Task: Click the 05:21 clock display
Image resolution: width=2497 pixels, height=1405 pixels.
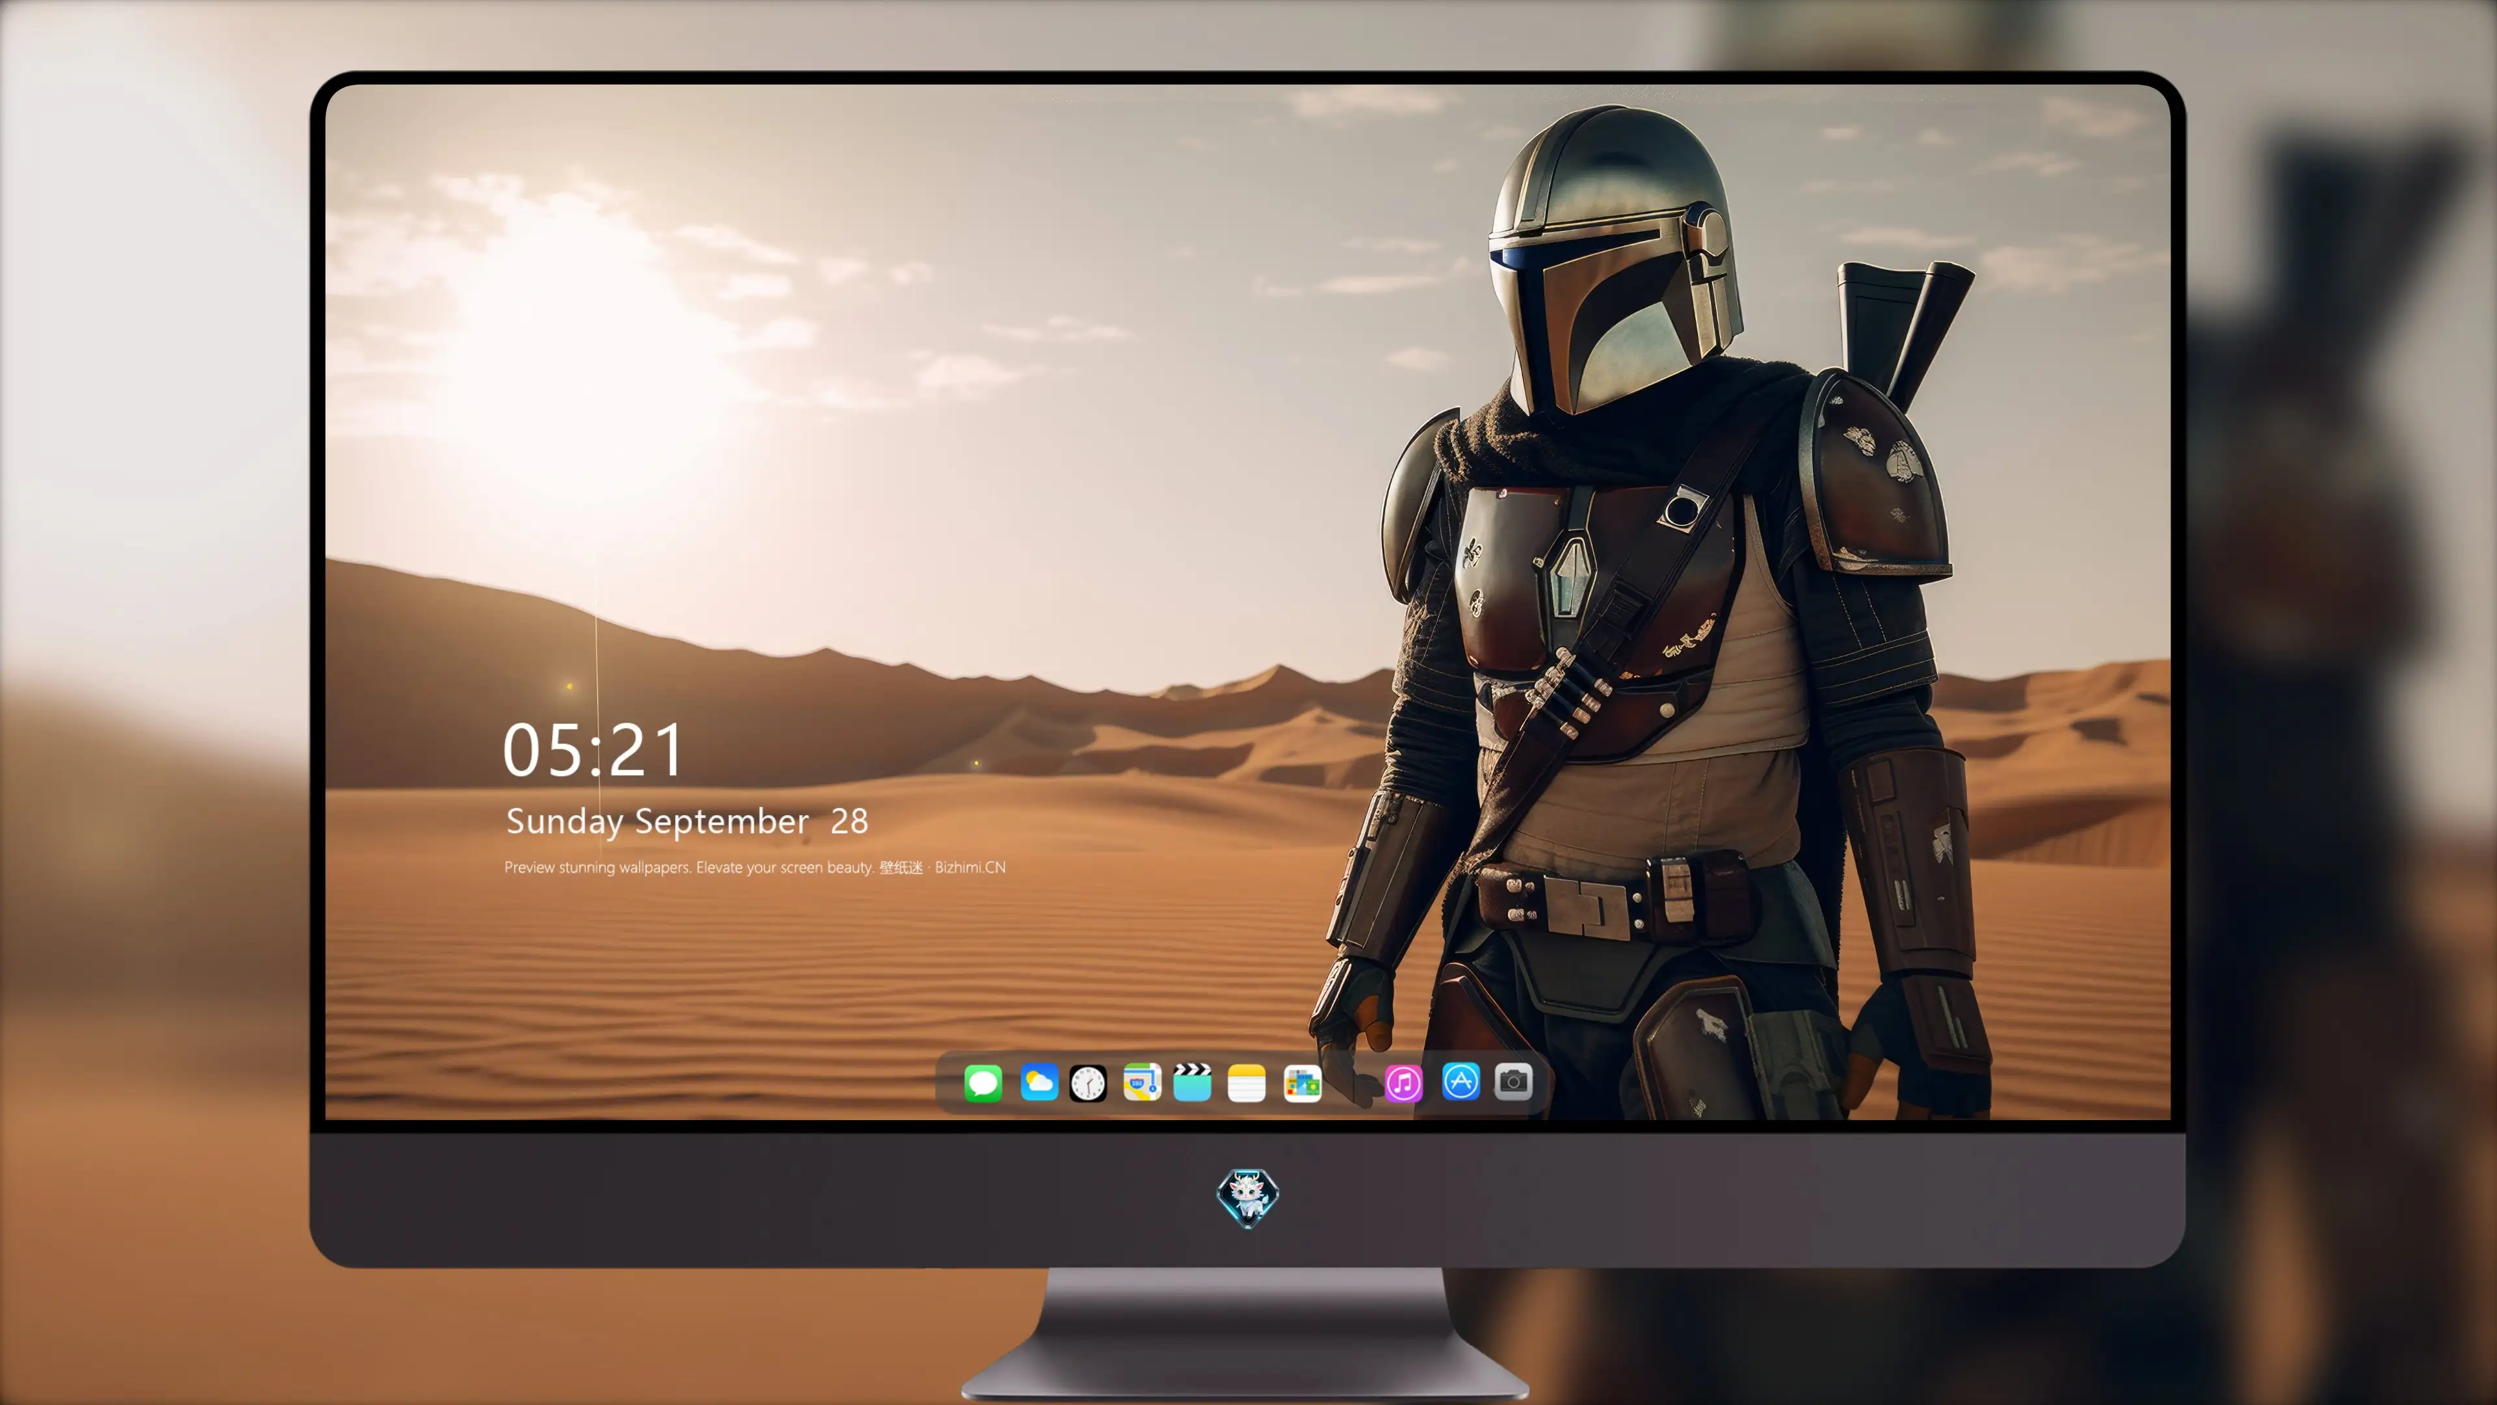Action: (x=593, y=749)
